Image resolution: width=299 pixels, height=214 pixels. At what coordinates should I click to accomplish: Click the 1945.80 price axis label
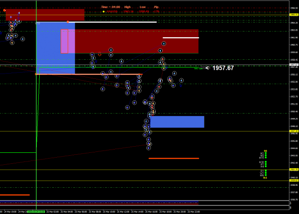point(294,141)
